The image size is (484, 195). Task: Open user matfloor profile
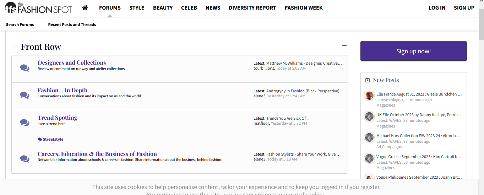click(x=262, y=123)
